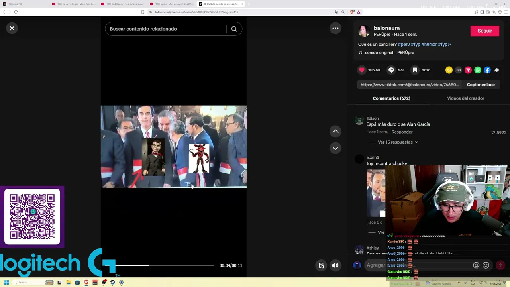The height and width of the screenshot is (287, 510).
Task: Open Steam from the taskbar
Action: coord(113,282)
